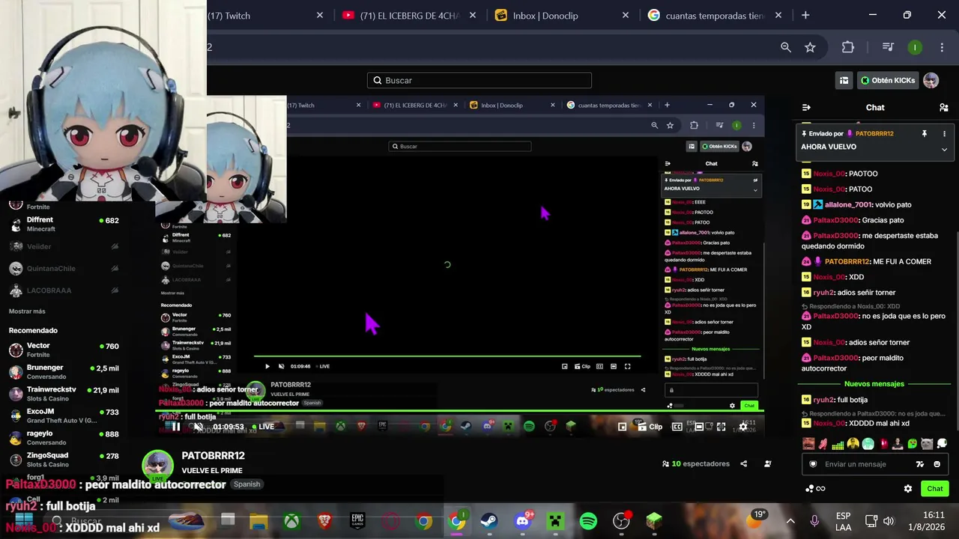
Task: Show hidden icons in the Windows system tray
Action: tap(790, 521)
